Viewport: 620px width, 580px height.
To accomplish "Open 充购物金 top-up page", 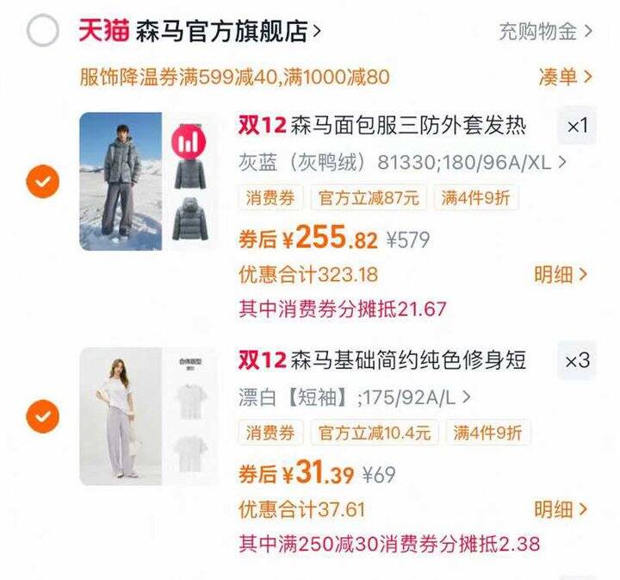I will pyautogui.click(x=545, y=31).
